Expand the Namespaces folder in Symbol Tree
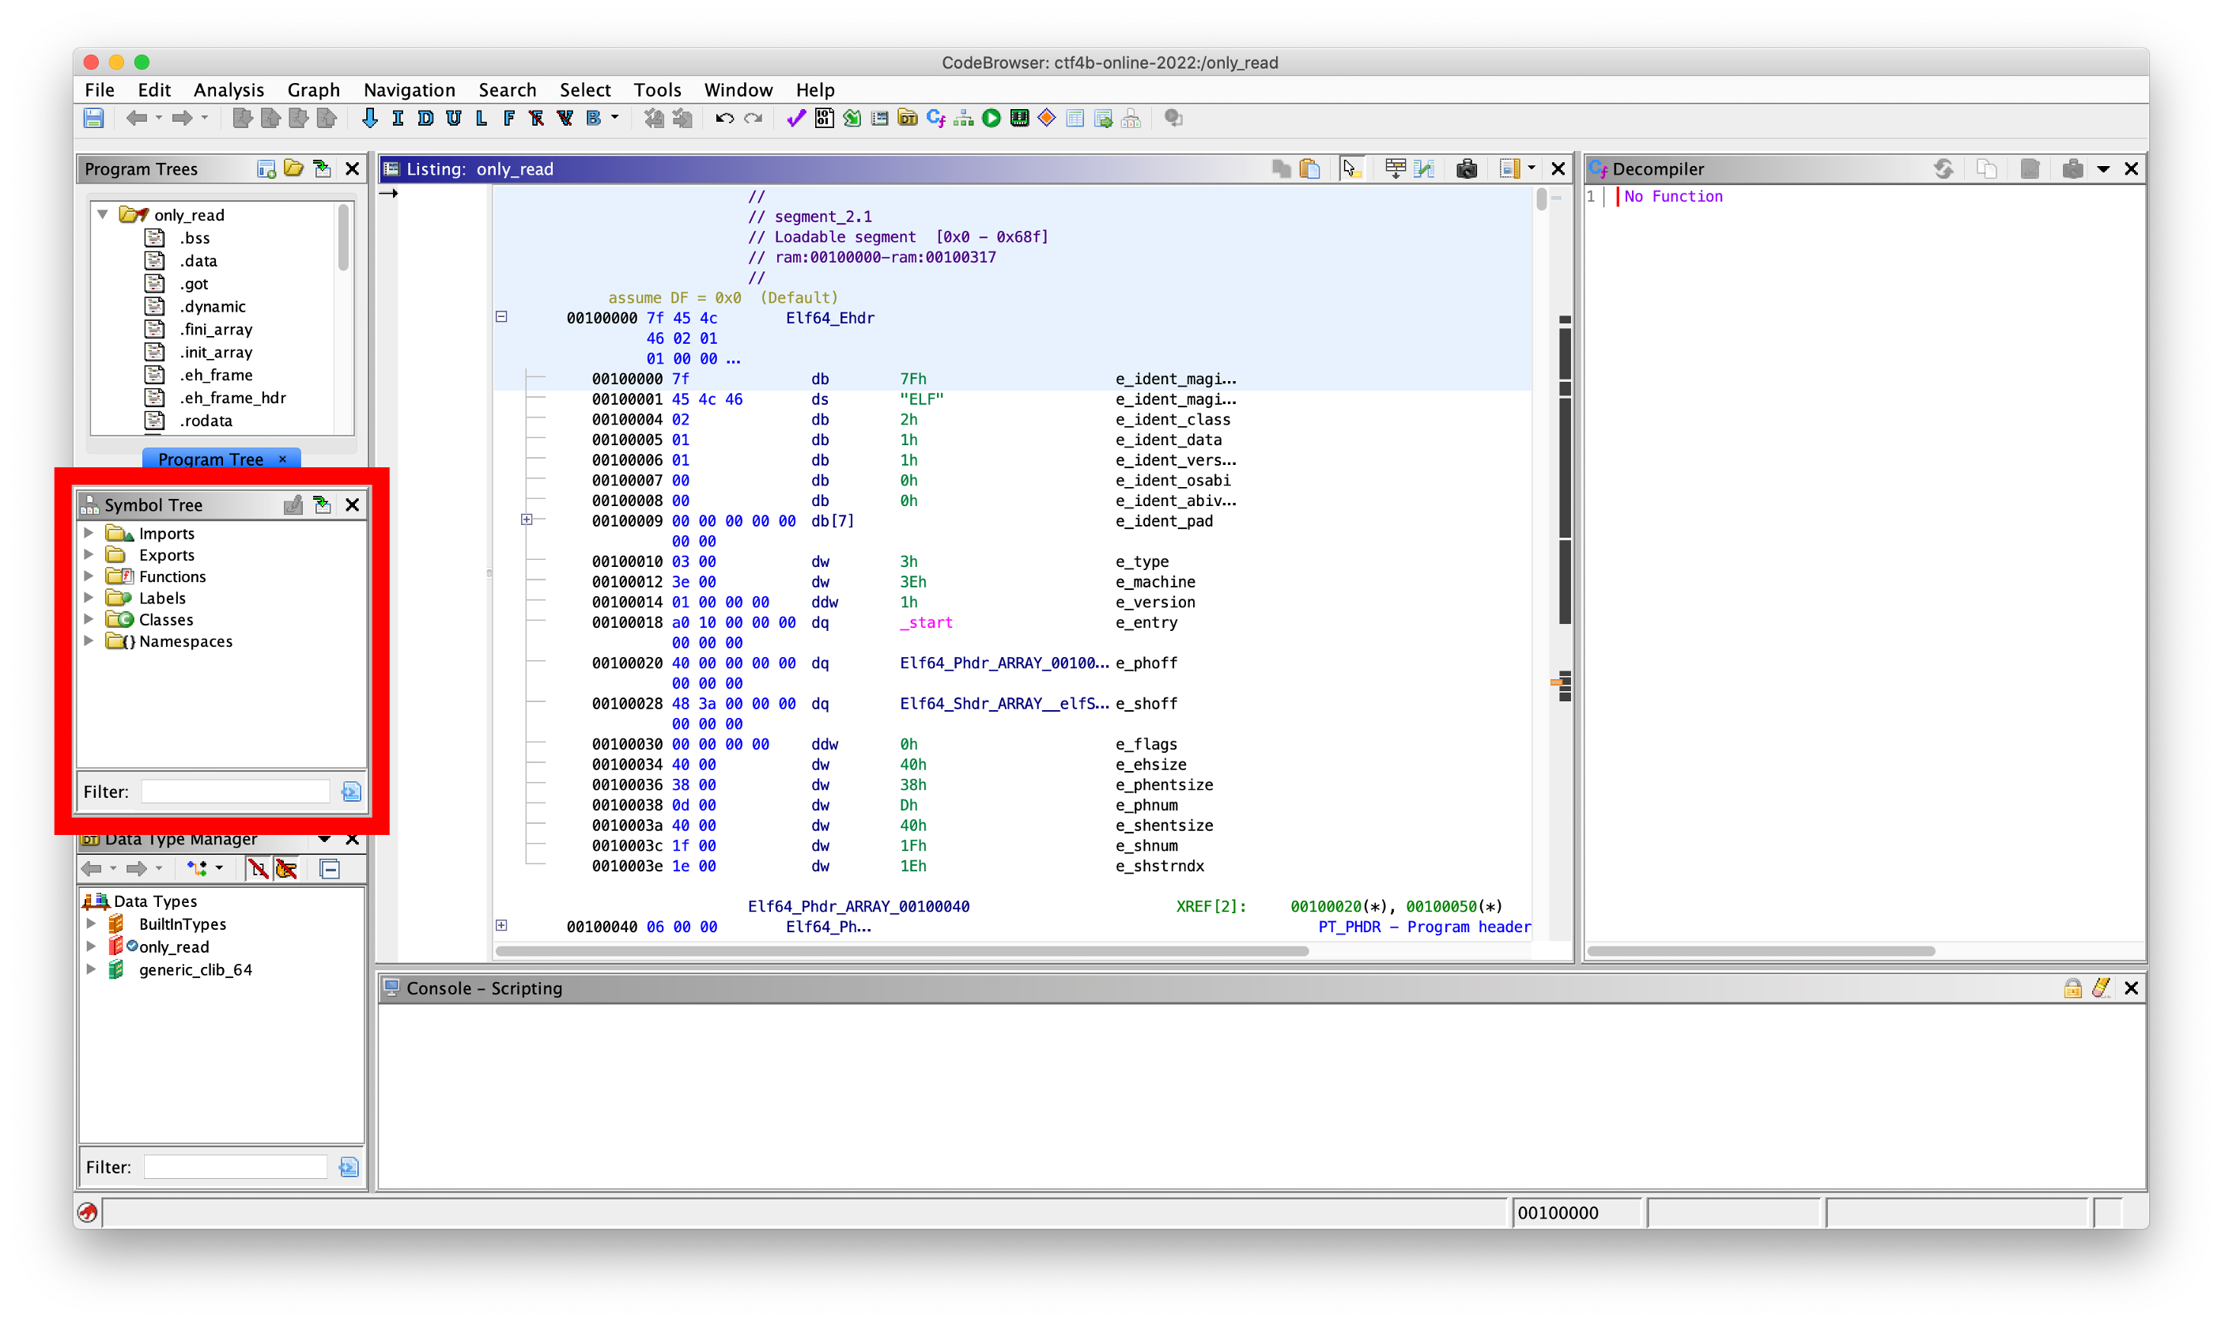Screen dimensions: 2221x1326 tap(89, 640)
